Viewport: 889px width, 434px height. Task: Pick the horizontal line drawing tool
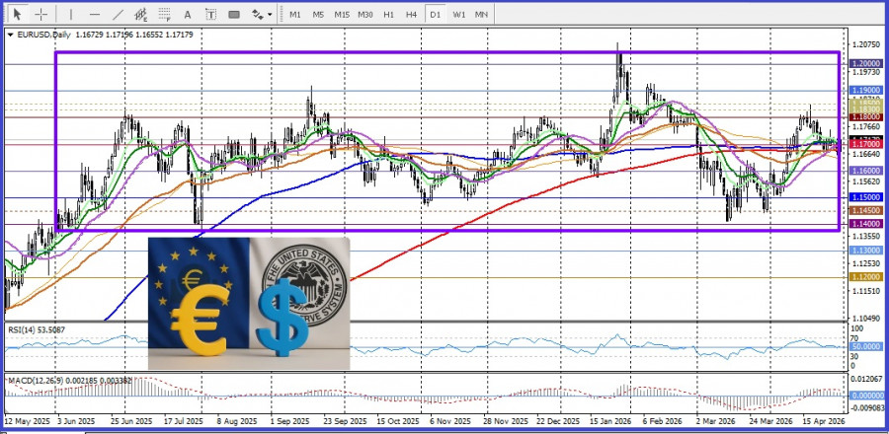(94, 15)
